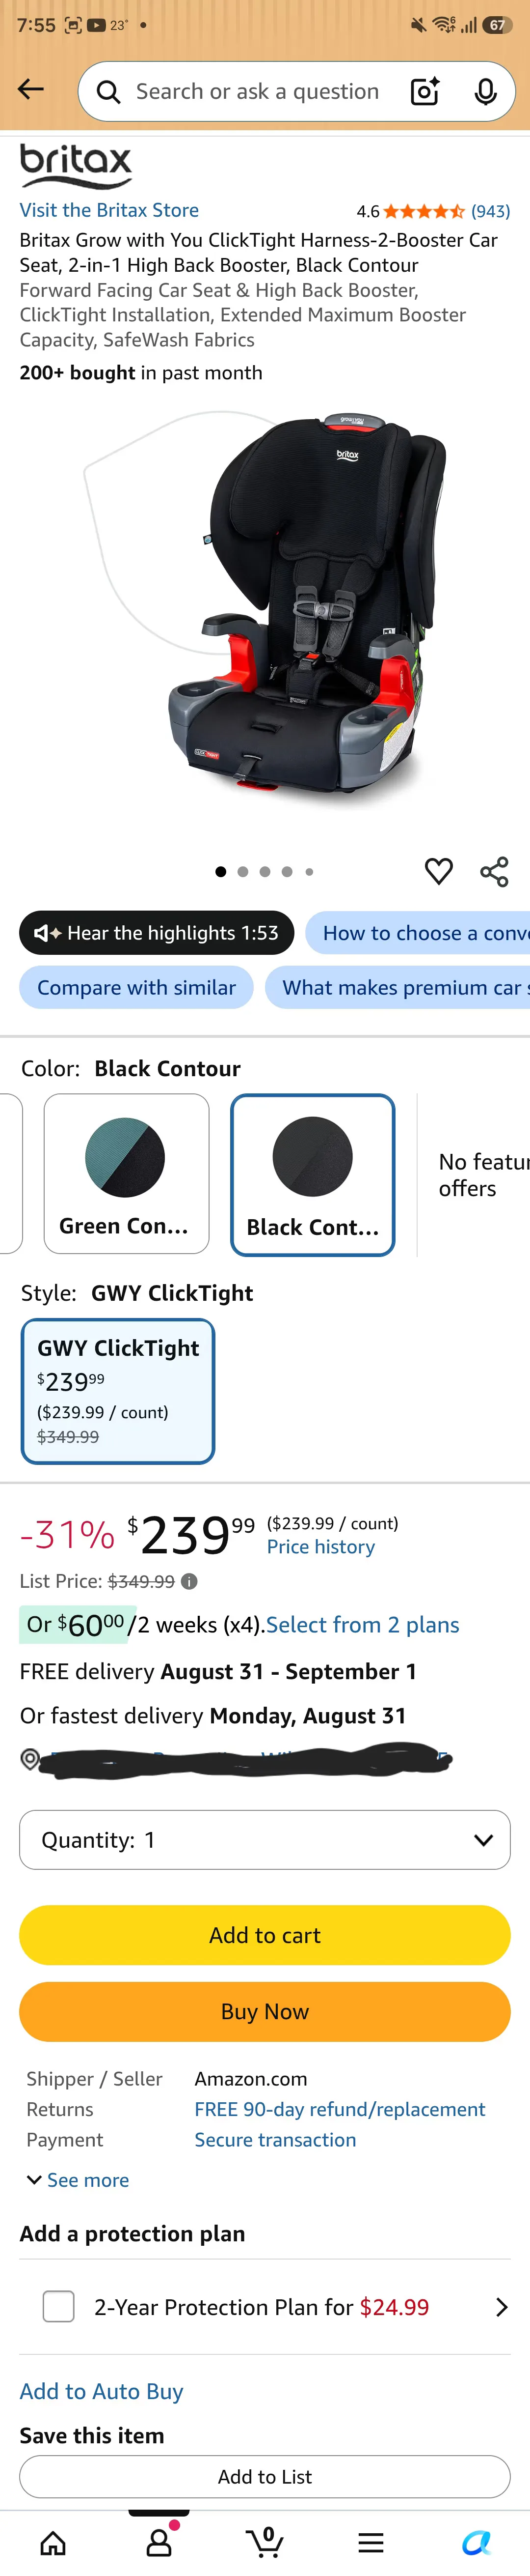Open camera lens search icon

click(425, 92)
